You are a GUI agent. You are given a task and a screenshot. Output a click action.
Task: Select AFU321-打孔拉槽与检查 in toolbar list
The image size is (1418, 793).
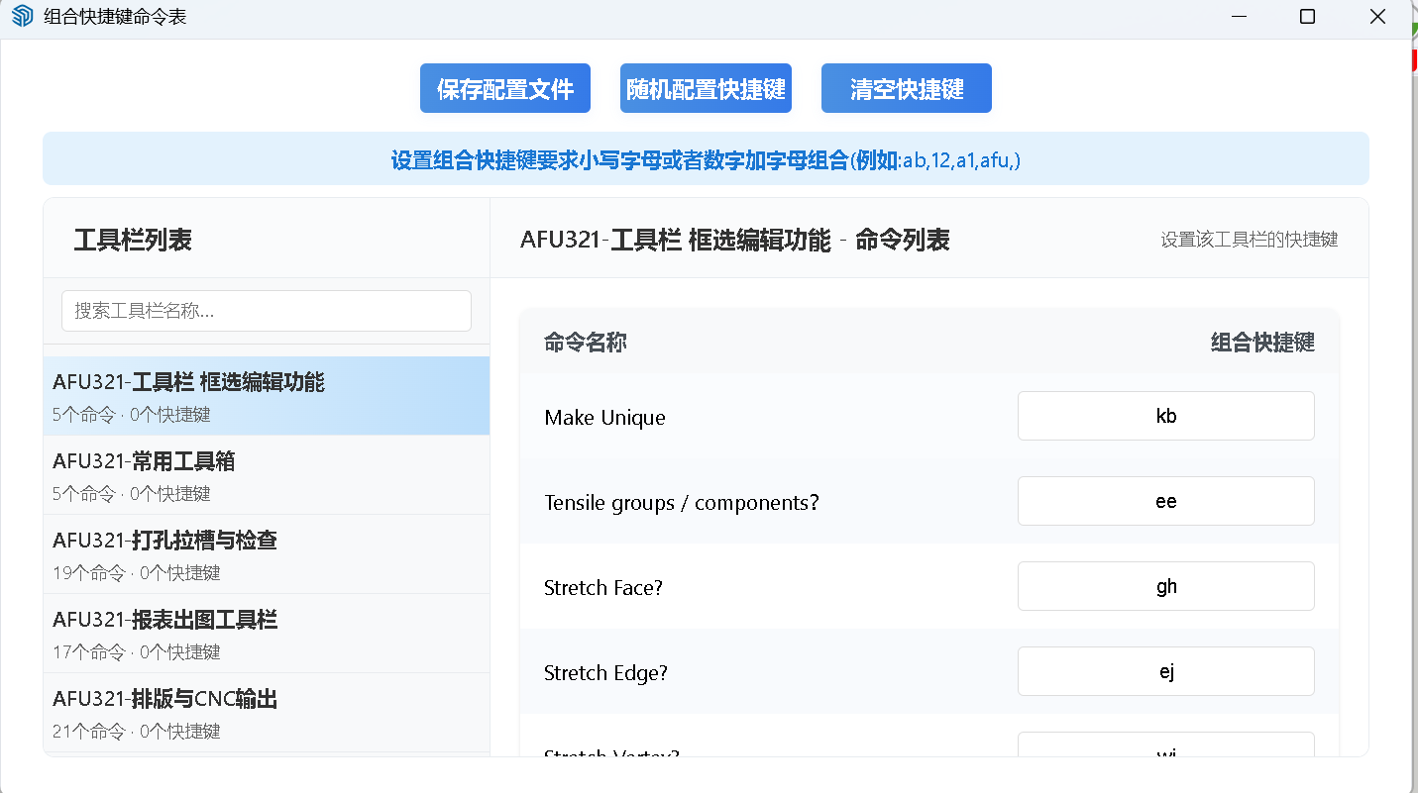pos(266,554)
